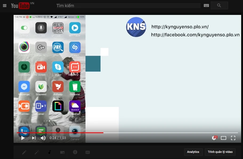The height and width of the screenshot is (159, 243).
Task: Open HD settings gear menu
Action: [214, 138]
